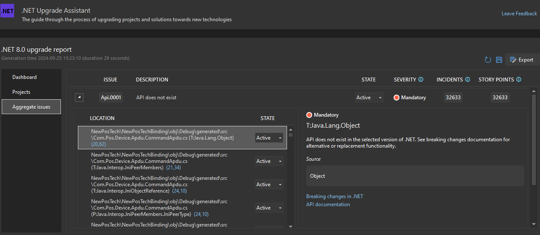Select Aggregate issues in sidebar
The width and height of the screenshot is (540, 235).
click(x=31, y=107)
